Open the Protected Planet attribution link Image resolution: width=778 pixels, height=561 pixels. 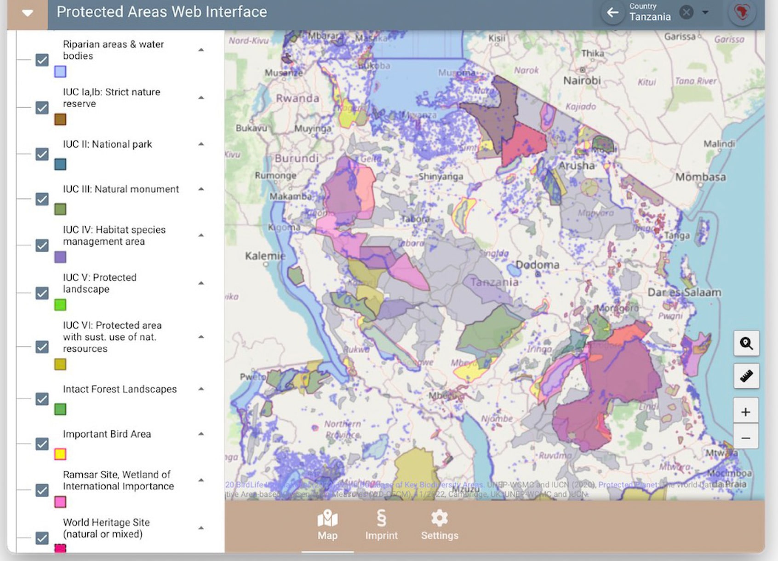[628, 485]
